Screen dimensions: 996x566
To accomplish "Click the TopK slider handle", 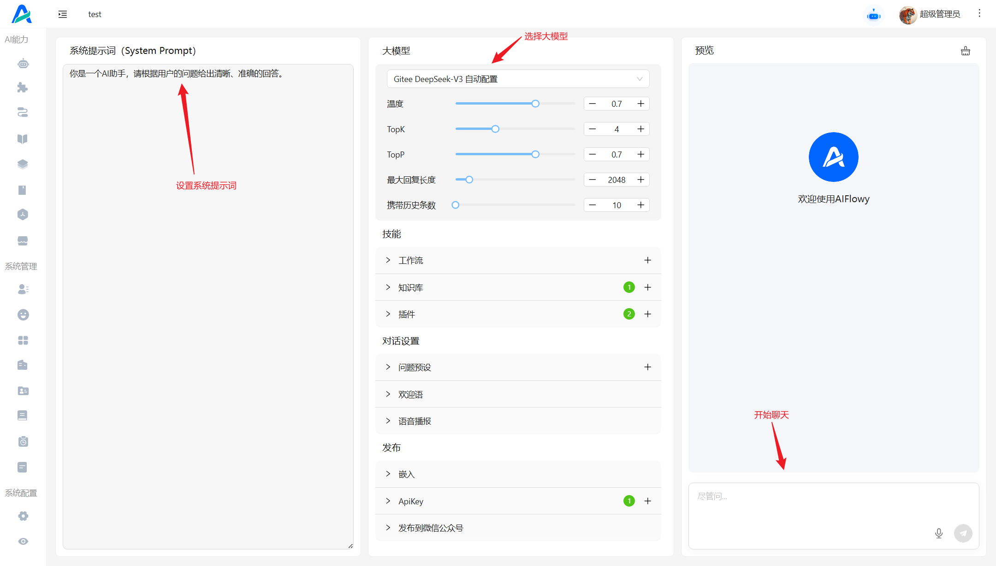I will 495,129.
